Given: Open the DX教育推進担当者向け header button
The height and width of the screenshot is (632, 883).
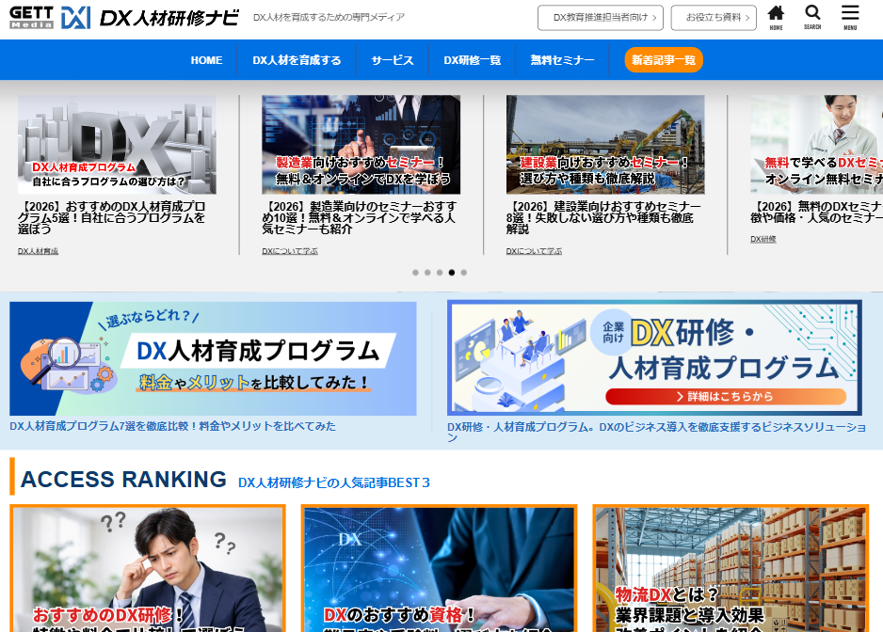Looking at the screenshot, I should (601, 18).
